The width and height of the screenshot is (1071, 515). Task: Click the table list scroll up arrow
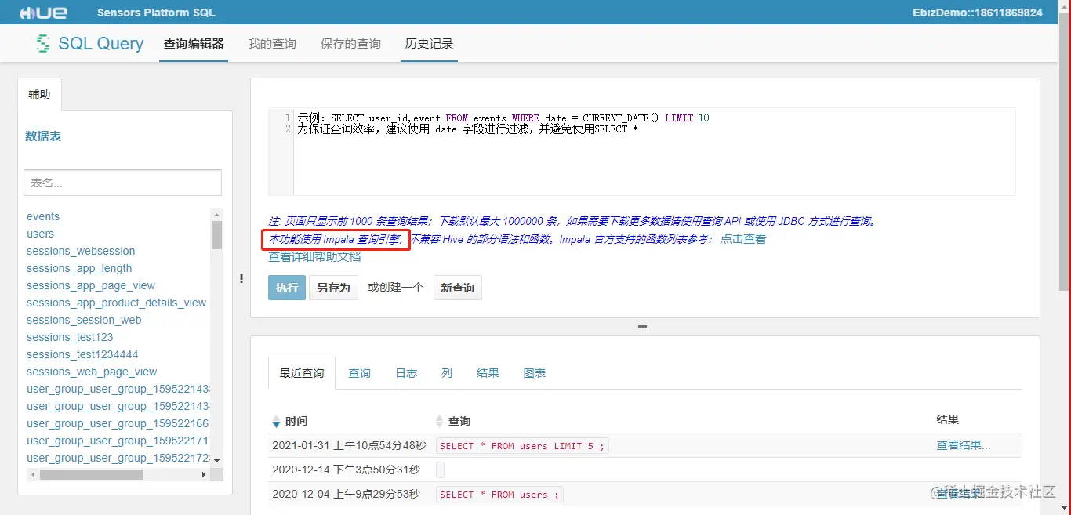pos(216,213)
